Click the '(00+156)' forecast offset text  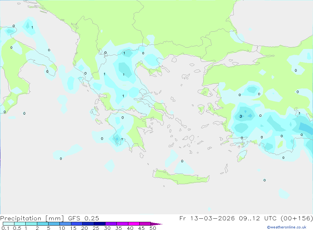tap(297, 218)
